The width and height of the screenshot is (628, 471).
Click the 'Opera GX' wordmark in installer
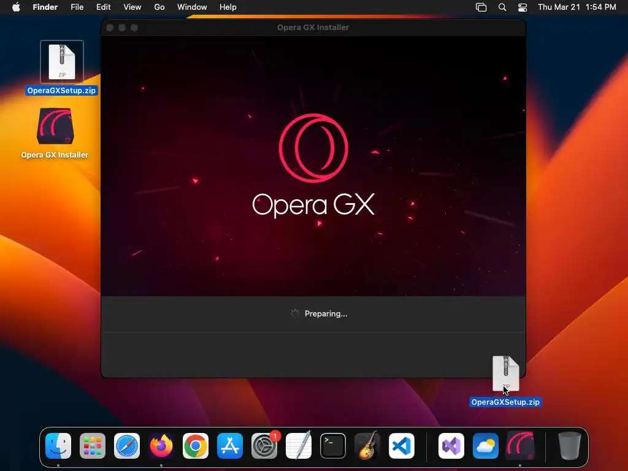(x=313, y=205)
